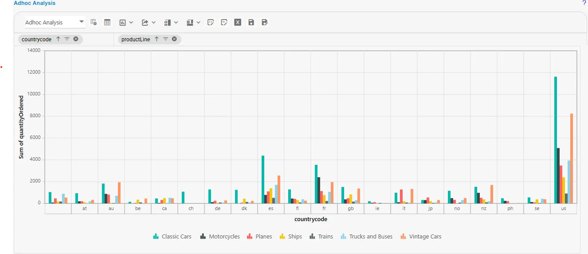588x254 pixels.
Task: Open help via the question mark
Action: pyautogui.click(x=584, y=3)
